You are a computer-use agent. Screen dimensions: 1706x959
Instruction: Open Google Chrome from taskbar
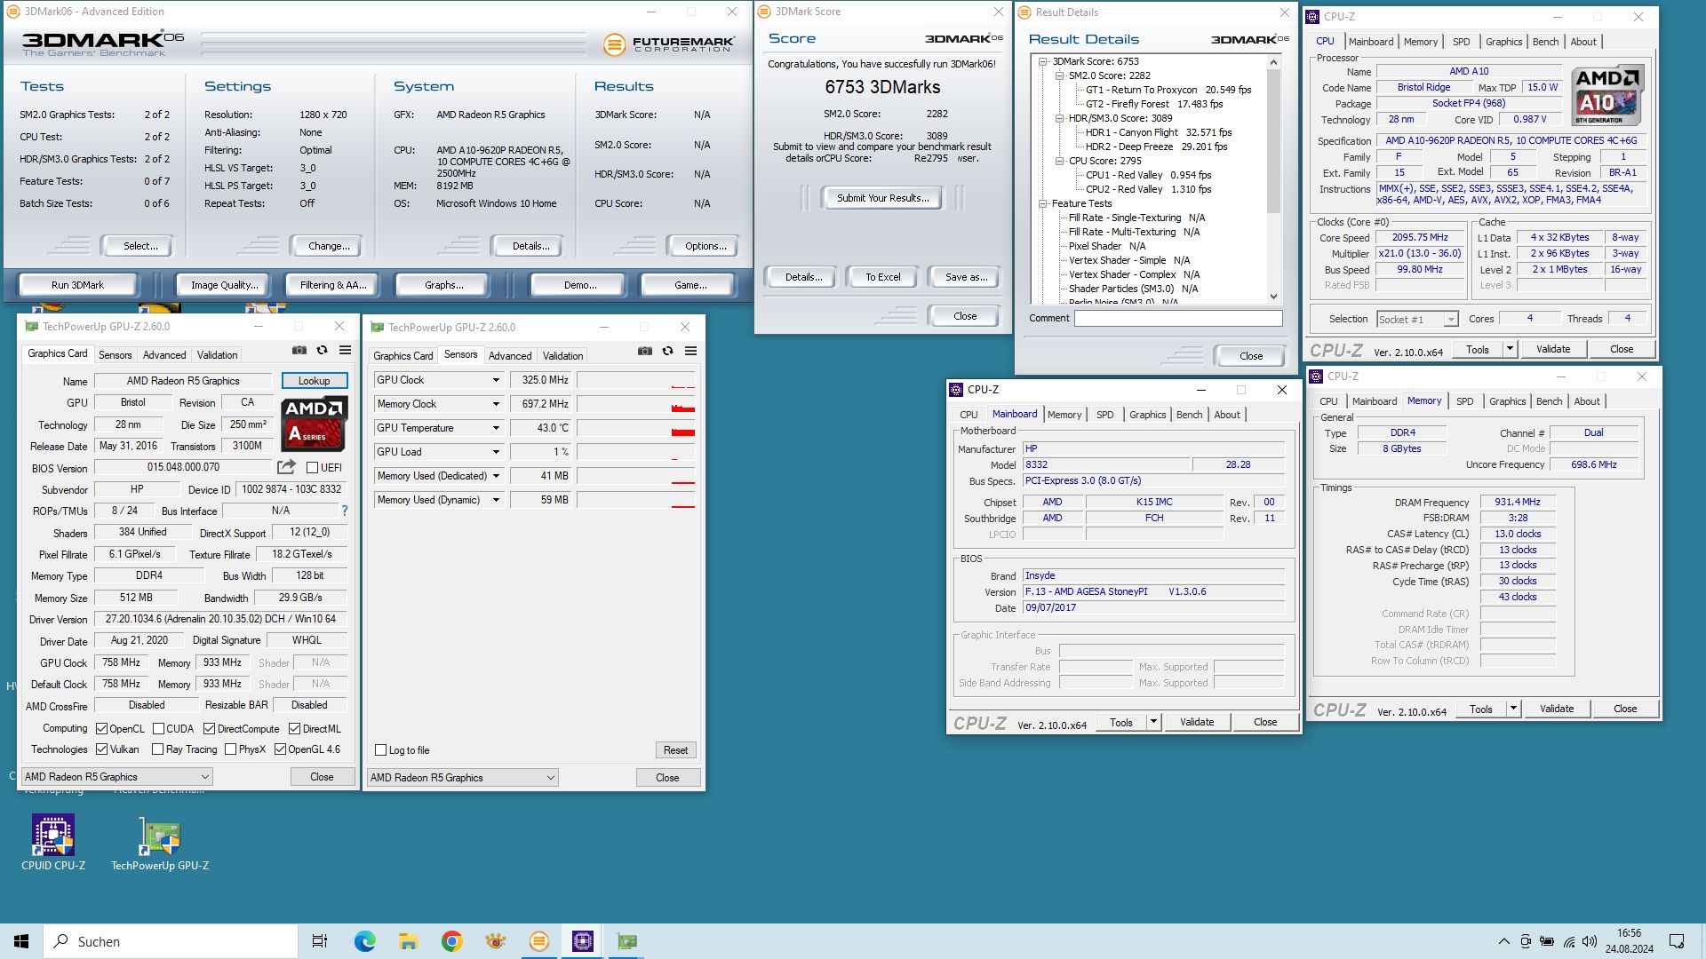tap(451, 941)
